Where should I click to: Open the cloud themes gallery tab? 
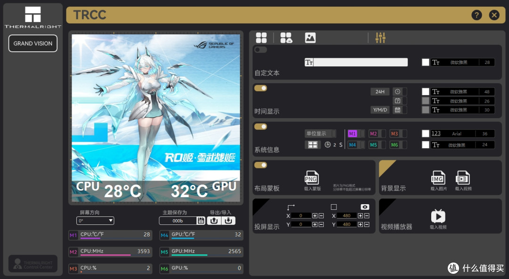[286, 38]
